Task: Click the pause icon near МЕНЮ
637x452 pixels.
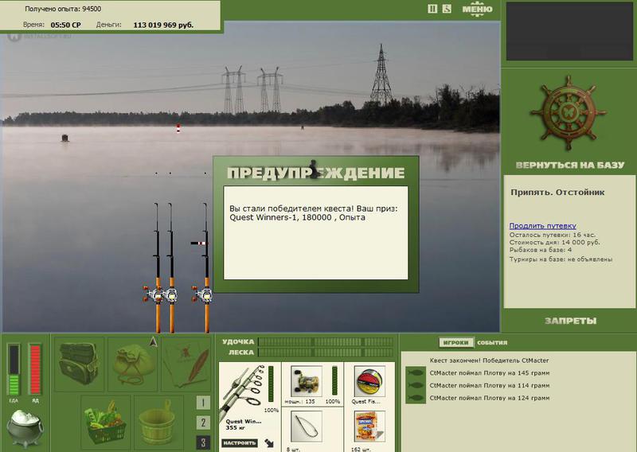Action: coord(432,9)
